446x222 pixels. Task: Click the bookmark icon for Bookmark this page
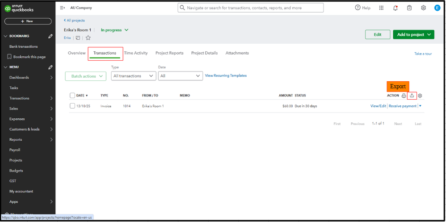(9, 57)
